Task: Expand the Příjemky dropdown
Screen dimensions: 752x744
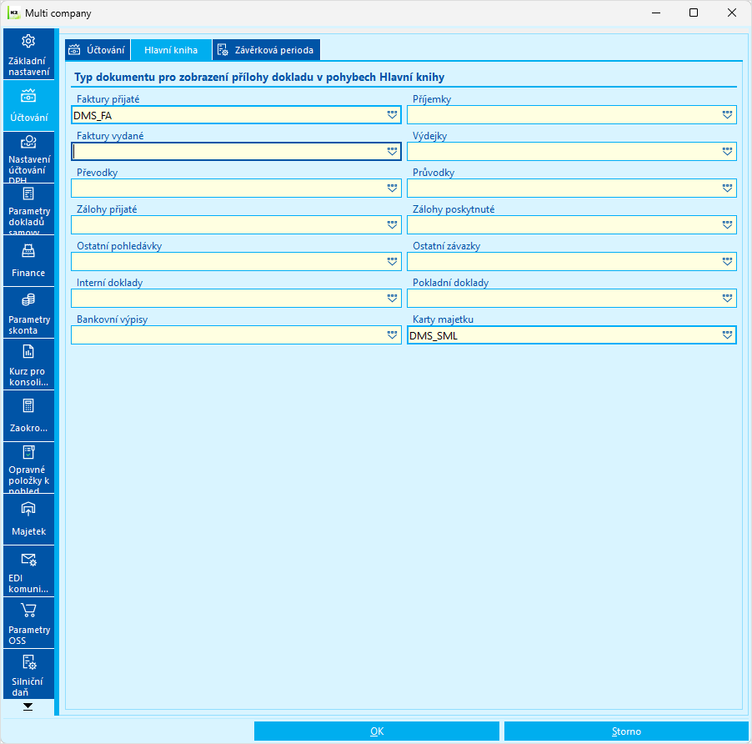Action: [727, 114]
